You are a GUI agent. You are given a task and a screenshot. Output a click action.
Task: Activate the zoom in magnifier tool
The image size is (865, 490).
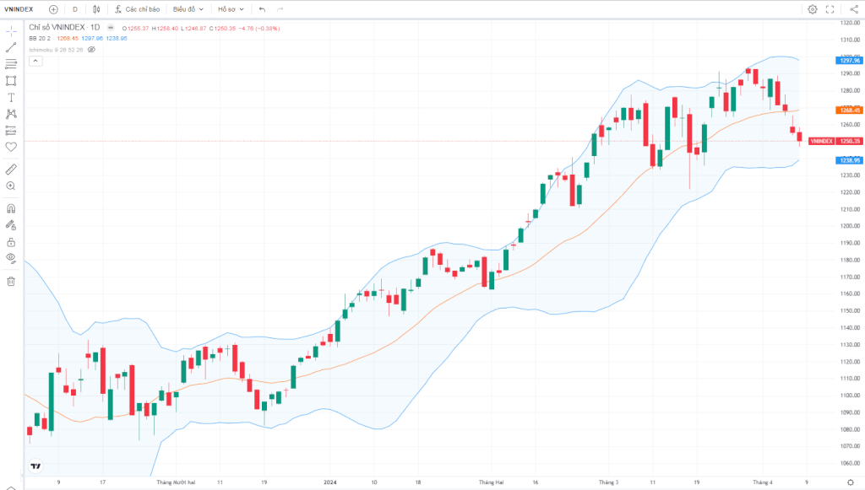point(11,186)
